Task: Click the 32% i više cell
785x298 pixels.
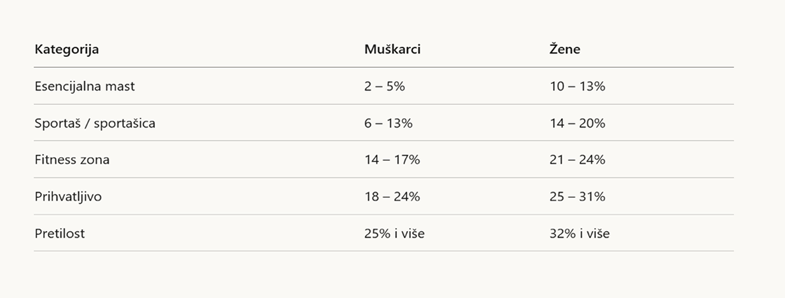Action: click(x=579, y=234)
